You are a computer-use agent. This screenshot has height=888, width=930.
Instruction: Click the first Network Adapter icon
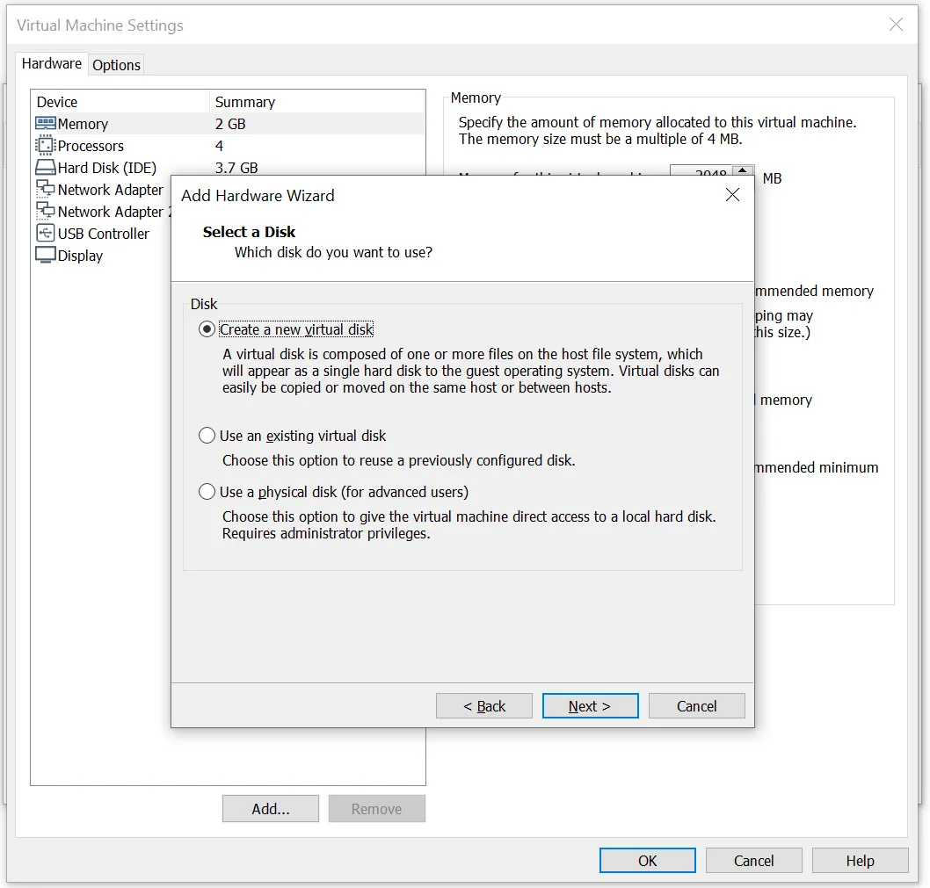coord(45,190)
